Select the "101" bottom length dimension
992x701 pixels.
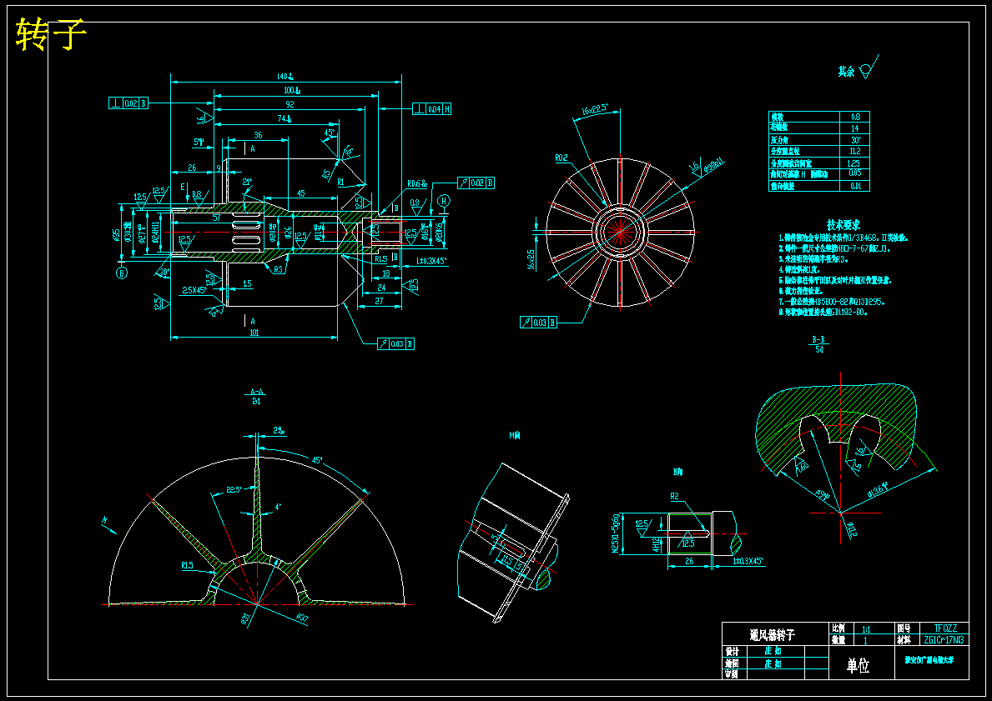254,333
